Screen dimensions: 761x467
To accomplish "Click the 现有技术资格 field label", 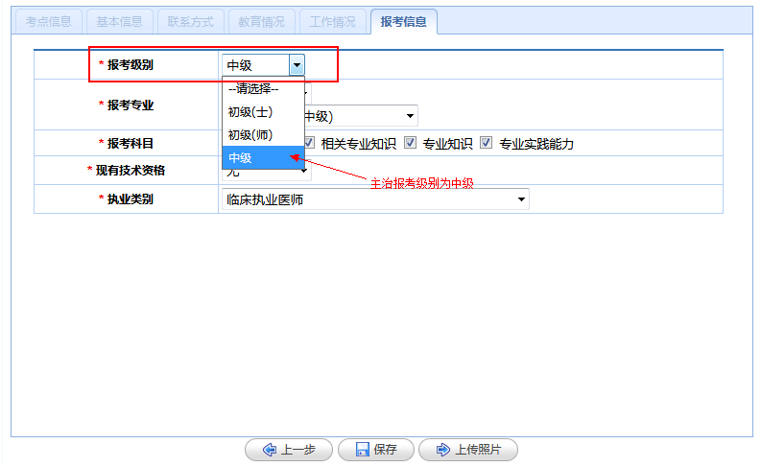I will click(130, 171).
